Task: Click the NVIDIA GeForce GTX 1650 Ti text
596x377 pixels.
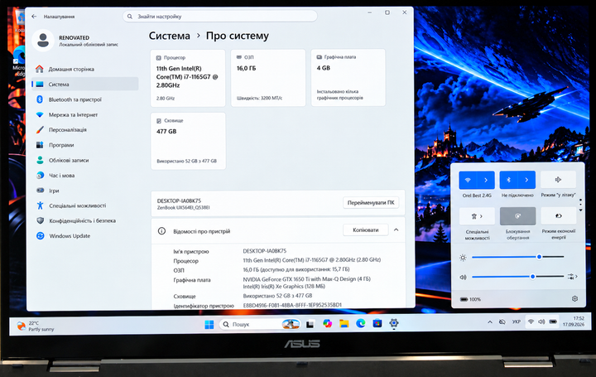Action: 307,279
